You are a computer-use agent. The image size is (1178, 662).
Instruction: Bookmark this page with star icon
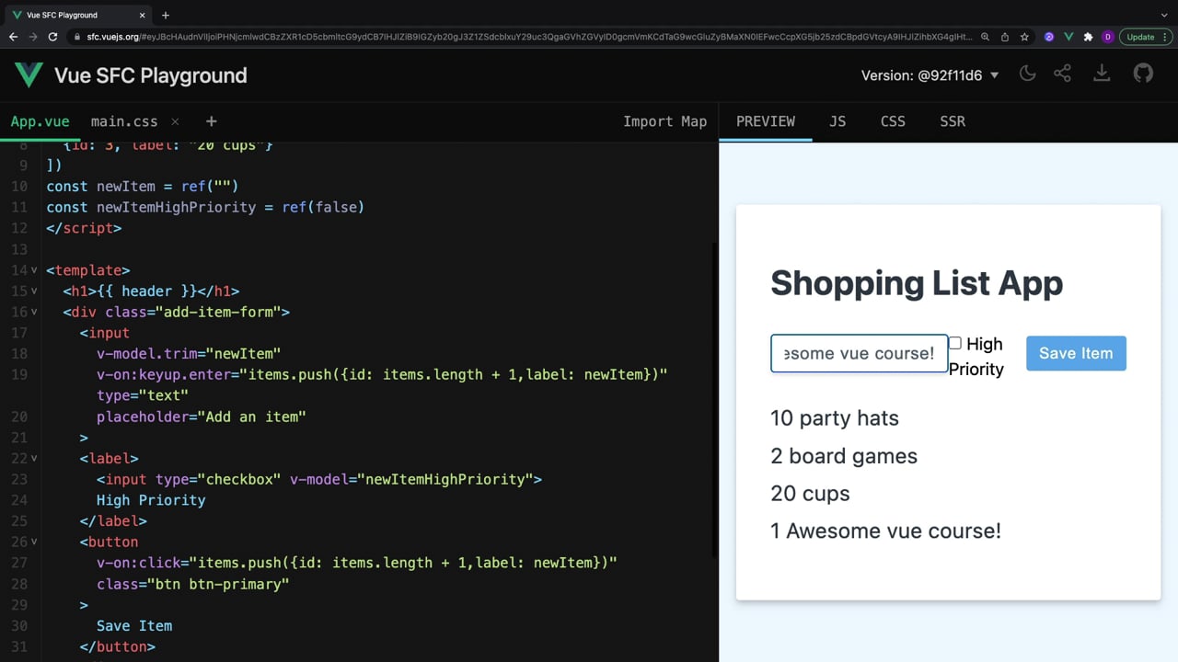1024,37
